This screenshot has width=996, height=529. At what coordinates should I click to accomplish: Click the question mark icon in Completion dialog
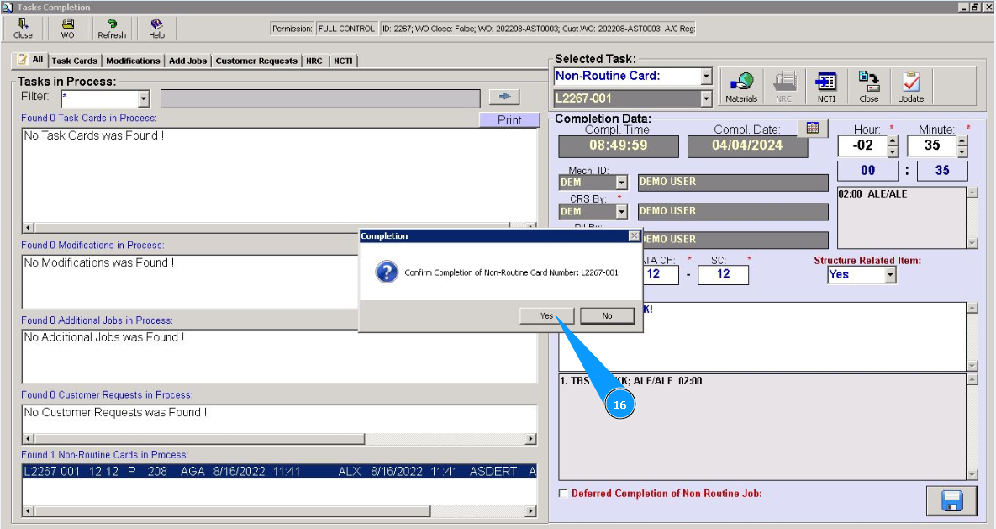point(386,272)
